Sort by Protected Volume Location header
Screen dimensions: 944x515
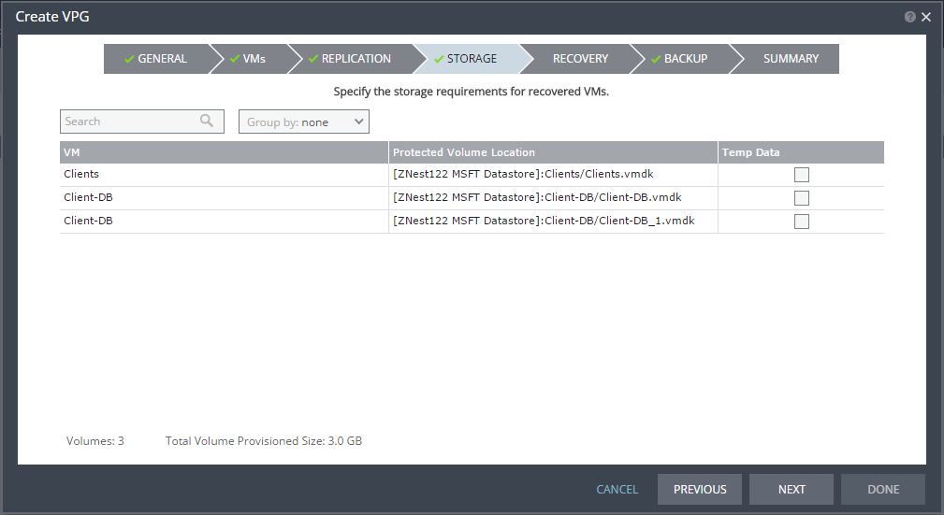coord(553,152)
